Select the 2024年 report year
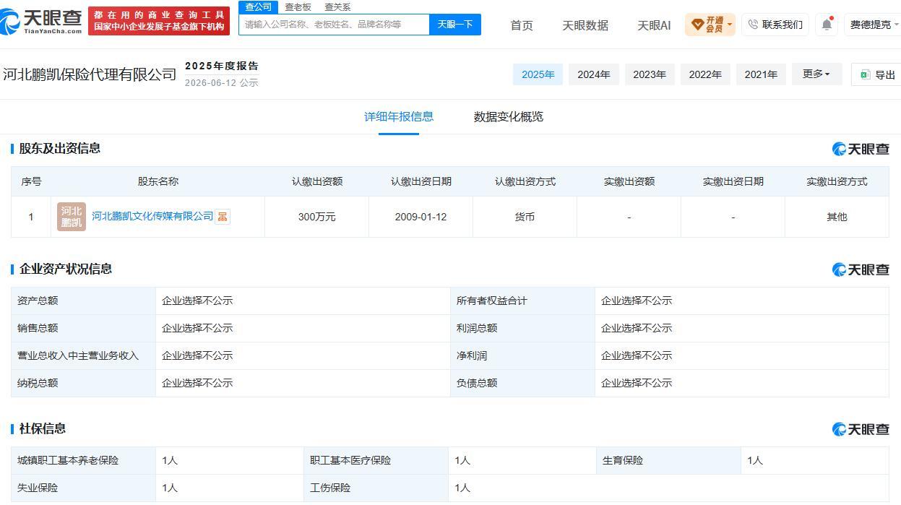This screenshot has height=505, width=901. pos(594,74)
